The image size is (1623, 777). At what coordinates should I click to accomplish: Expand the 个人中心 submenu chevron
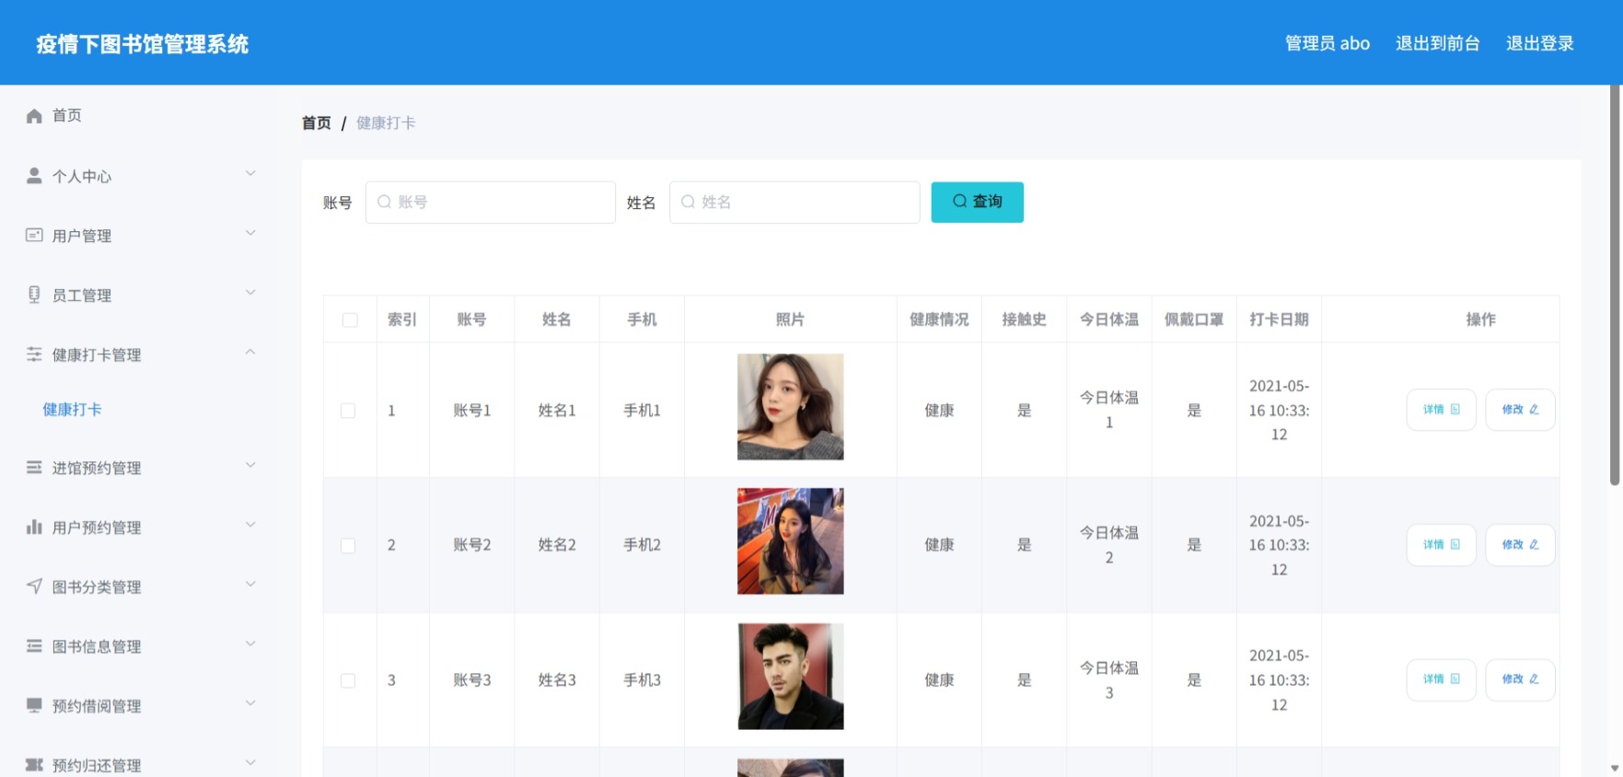(250, 174)
